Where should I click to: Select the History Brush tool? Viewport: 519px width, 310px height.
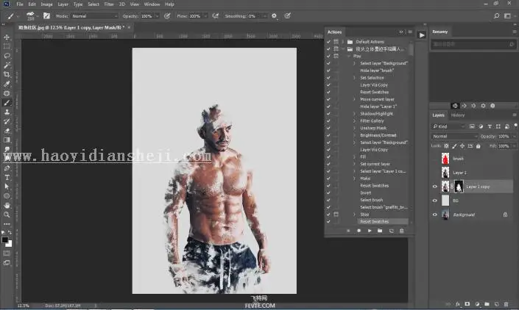(x=7, y=121)
